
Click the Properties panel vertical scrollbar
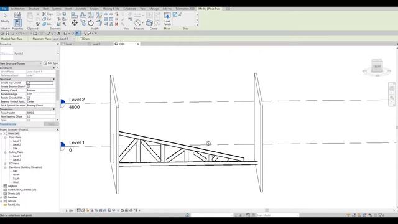pos(58,85)
